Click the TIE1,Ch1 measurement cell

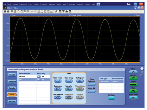tap(117, 81)
